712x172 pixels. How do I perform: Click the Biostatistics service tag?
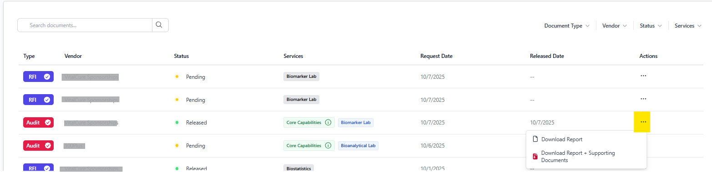[298, 168]
